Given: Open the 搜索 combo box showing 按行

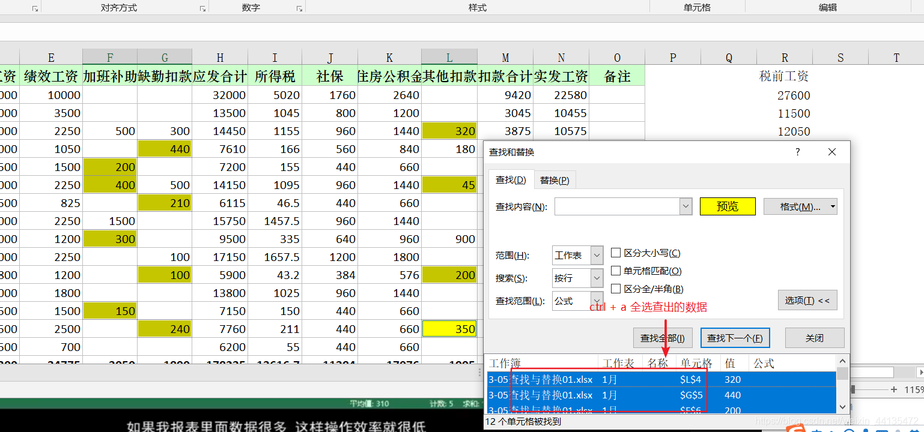Looking at the screenshot, I should pos(577,278).
